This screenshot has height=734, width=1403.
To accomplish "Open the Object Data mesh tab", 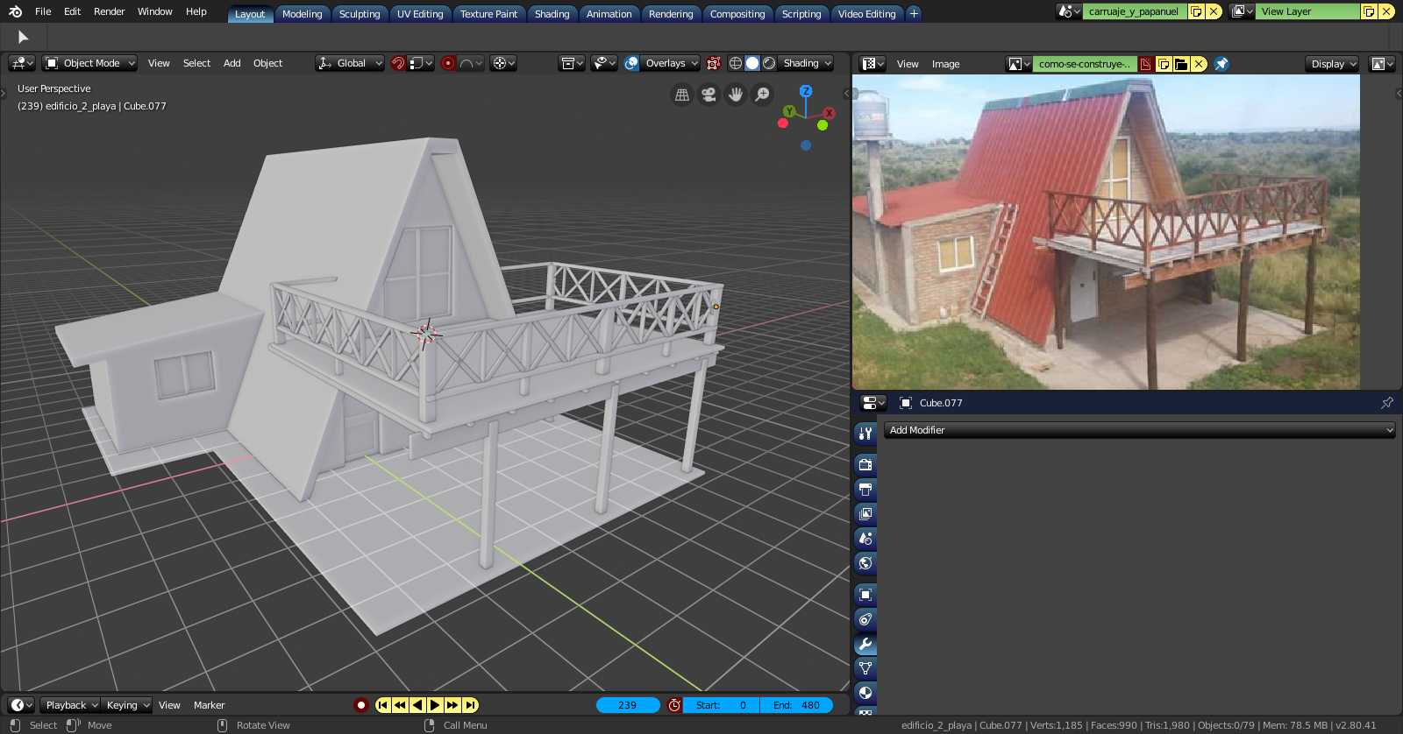I will [865, 668].
